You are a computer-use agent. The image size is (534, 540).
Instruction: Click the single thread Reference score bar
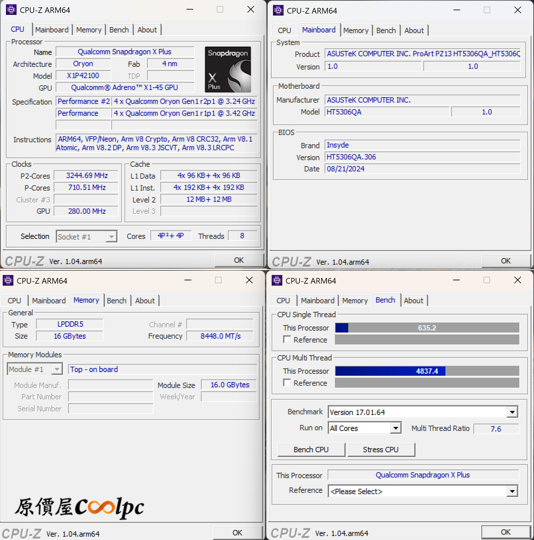click(427, 339)
